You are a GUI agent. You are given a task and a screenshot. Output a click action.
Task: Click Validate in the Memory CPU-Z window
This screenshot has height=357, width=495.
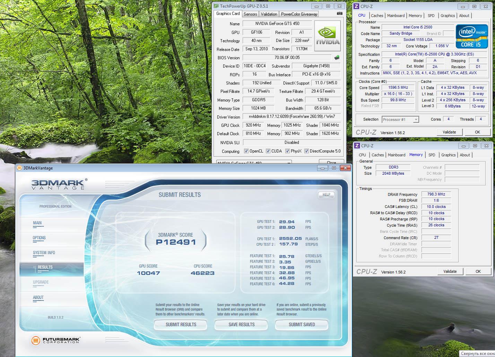click(450, 271)
